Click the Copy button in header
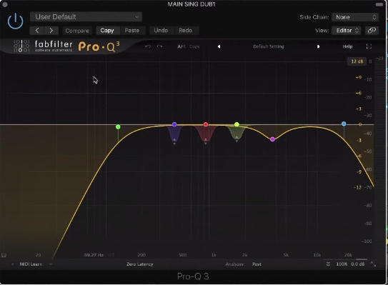Image resolution: width=388 pixels, height=285 pixels. click(107, 31)
